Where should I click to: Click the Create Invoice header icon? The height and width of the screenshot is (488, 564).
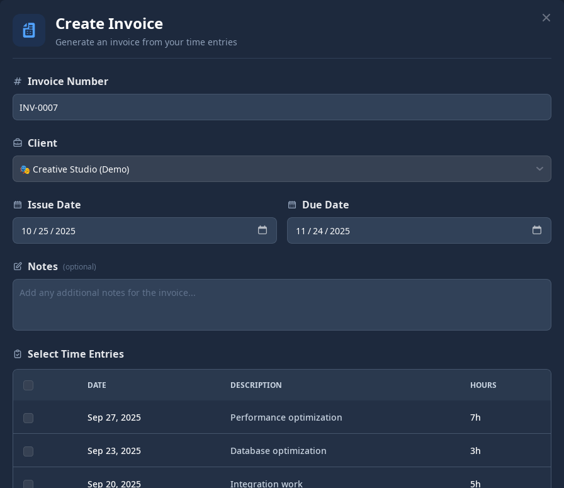(x=29, y=30)
